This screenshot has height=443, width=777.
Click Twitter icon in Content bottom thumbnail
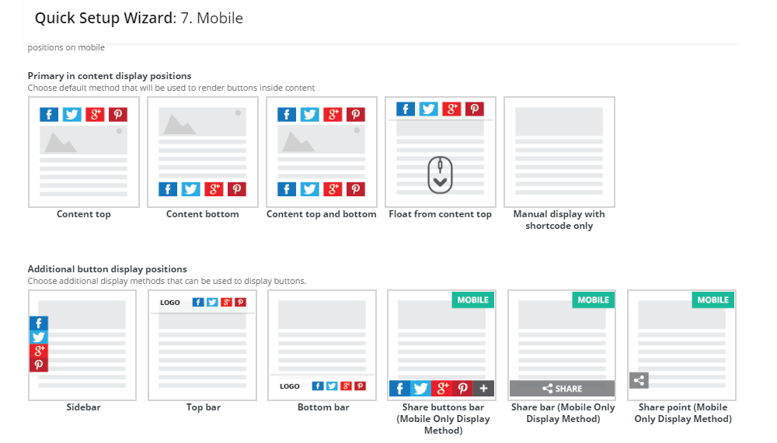pyautogui.click(x=191, y=189)
